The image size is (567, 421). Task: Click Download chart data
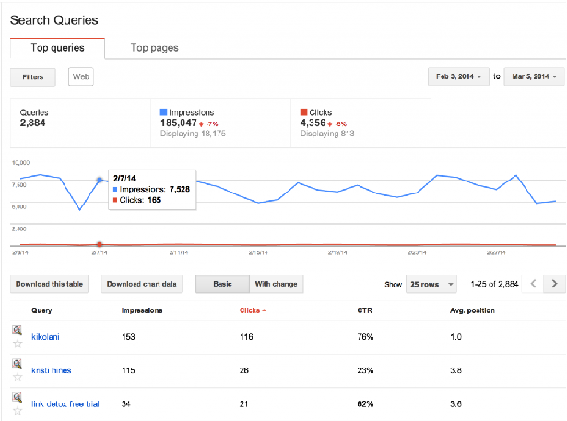click(x=142, y=284)
